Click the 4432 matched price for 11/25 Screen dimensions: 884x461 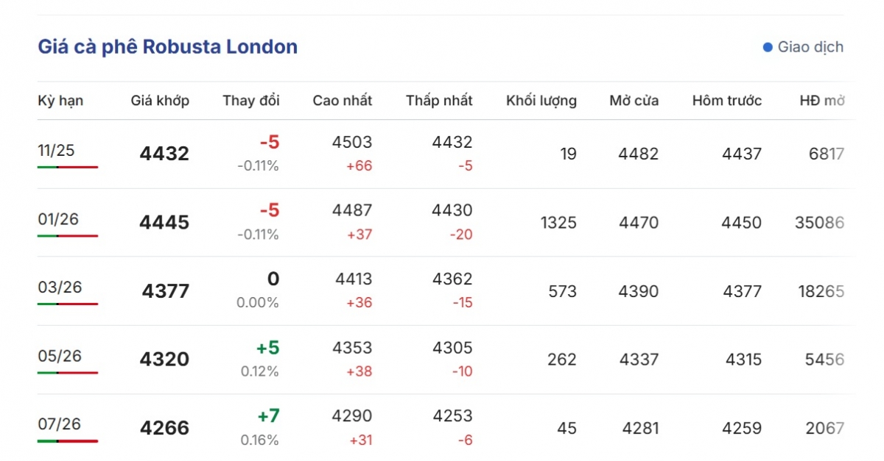click(x=164, y=154)
